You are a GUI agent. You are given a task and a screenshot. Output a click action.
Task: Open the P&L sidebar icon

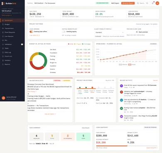[3, 40]
